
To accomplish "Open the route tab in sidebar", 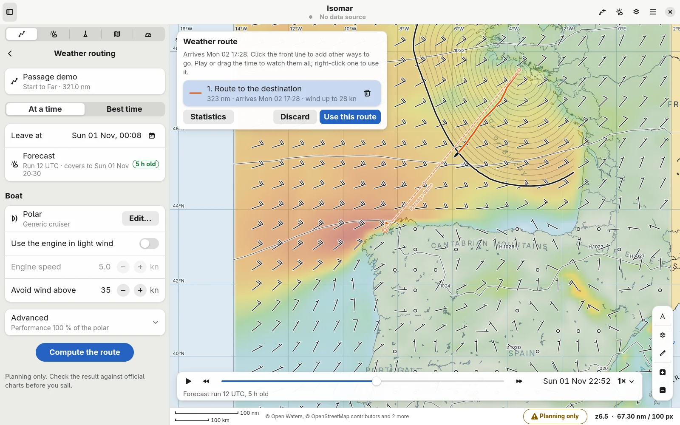I will click(x=22, y=34).
